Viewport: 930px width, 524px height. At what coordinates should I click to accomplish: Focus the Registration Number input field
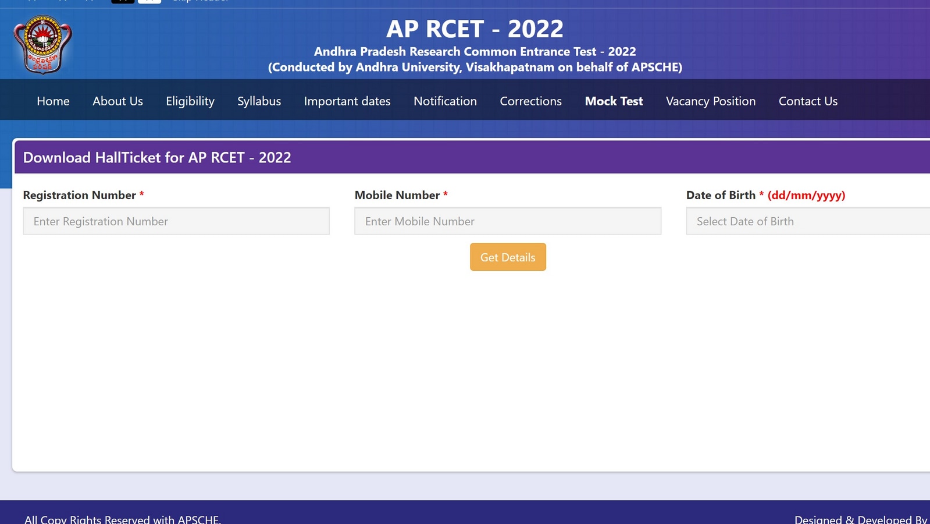[176, 221]
